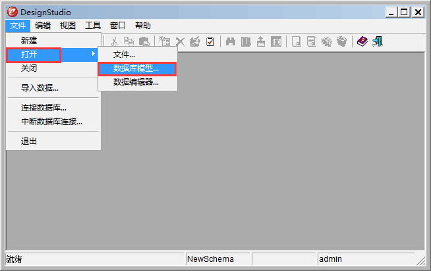Click the books library toolbar icon
This screenshot has width=431, height=271.
tap(246, 41)
